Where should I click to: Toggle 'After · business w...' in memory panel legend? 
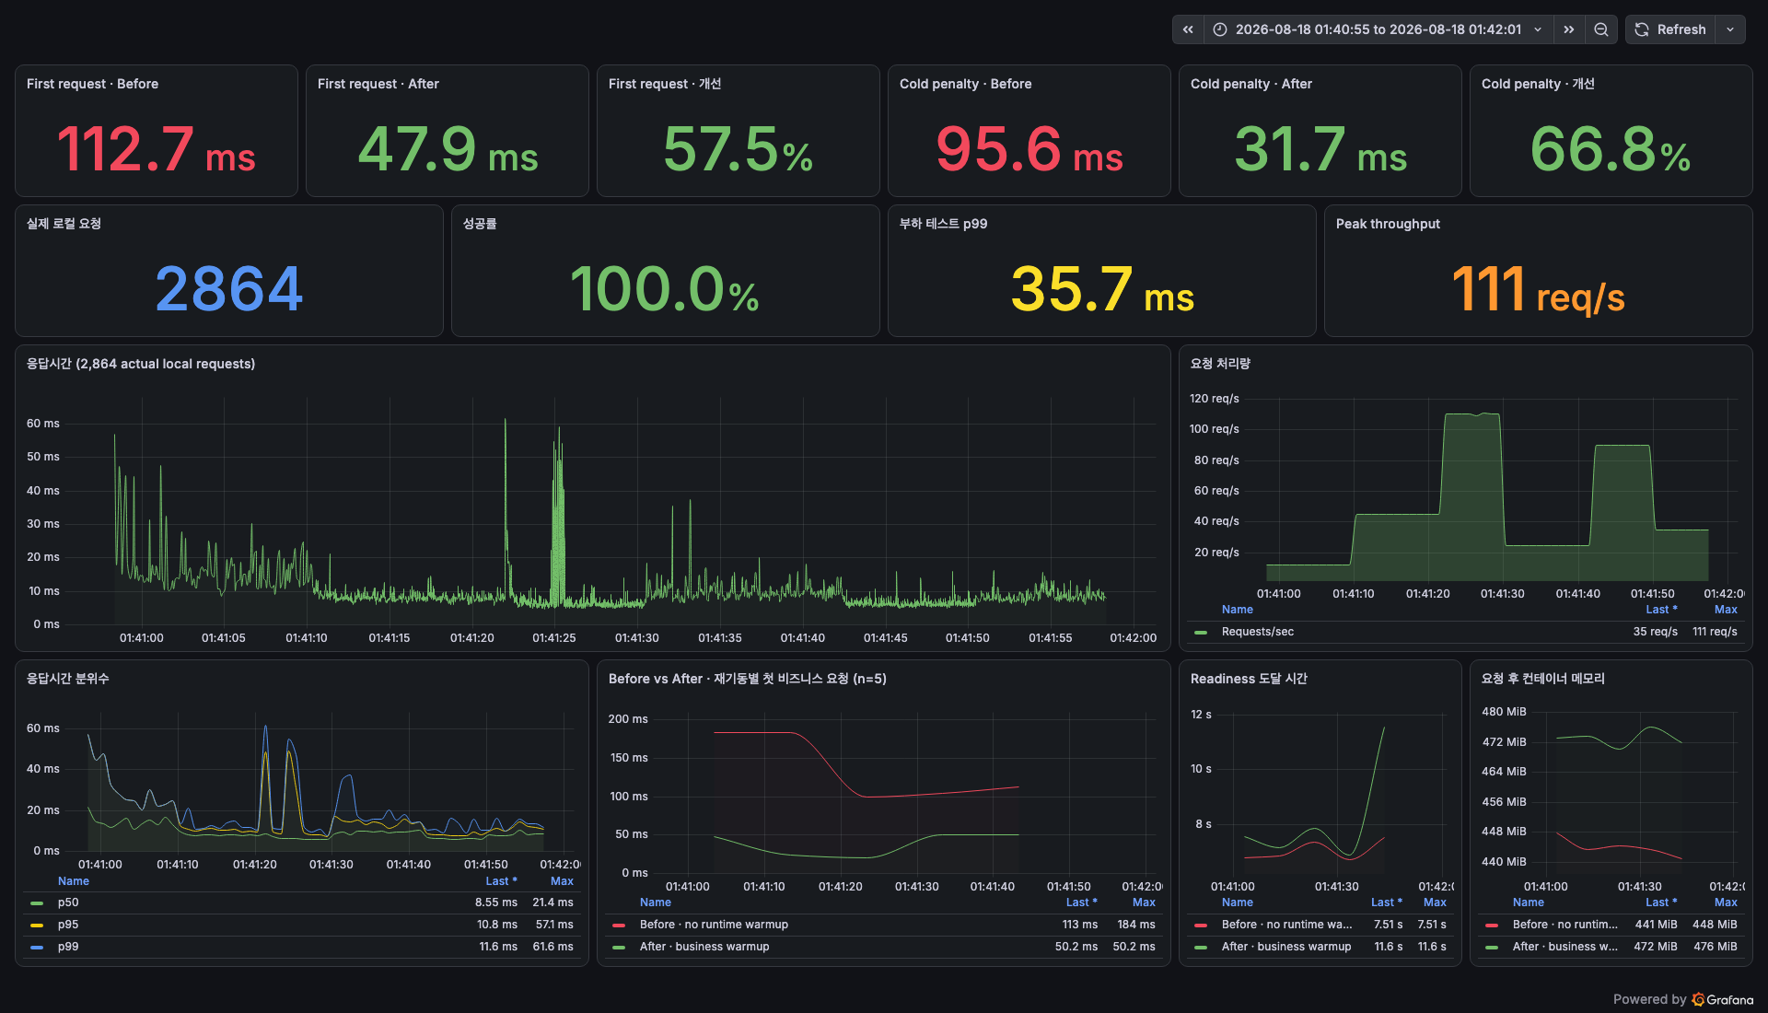(x=1564, y=947)
